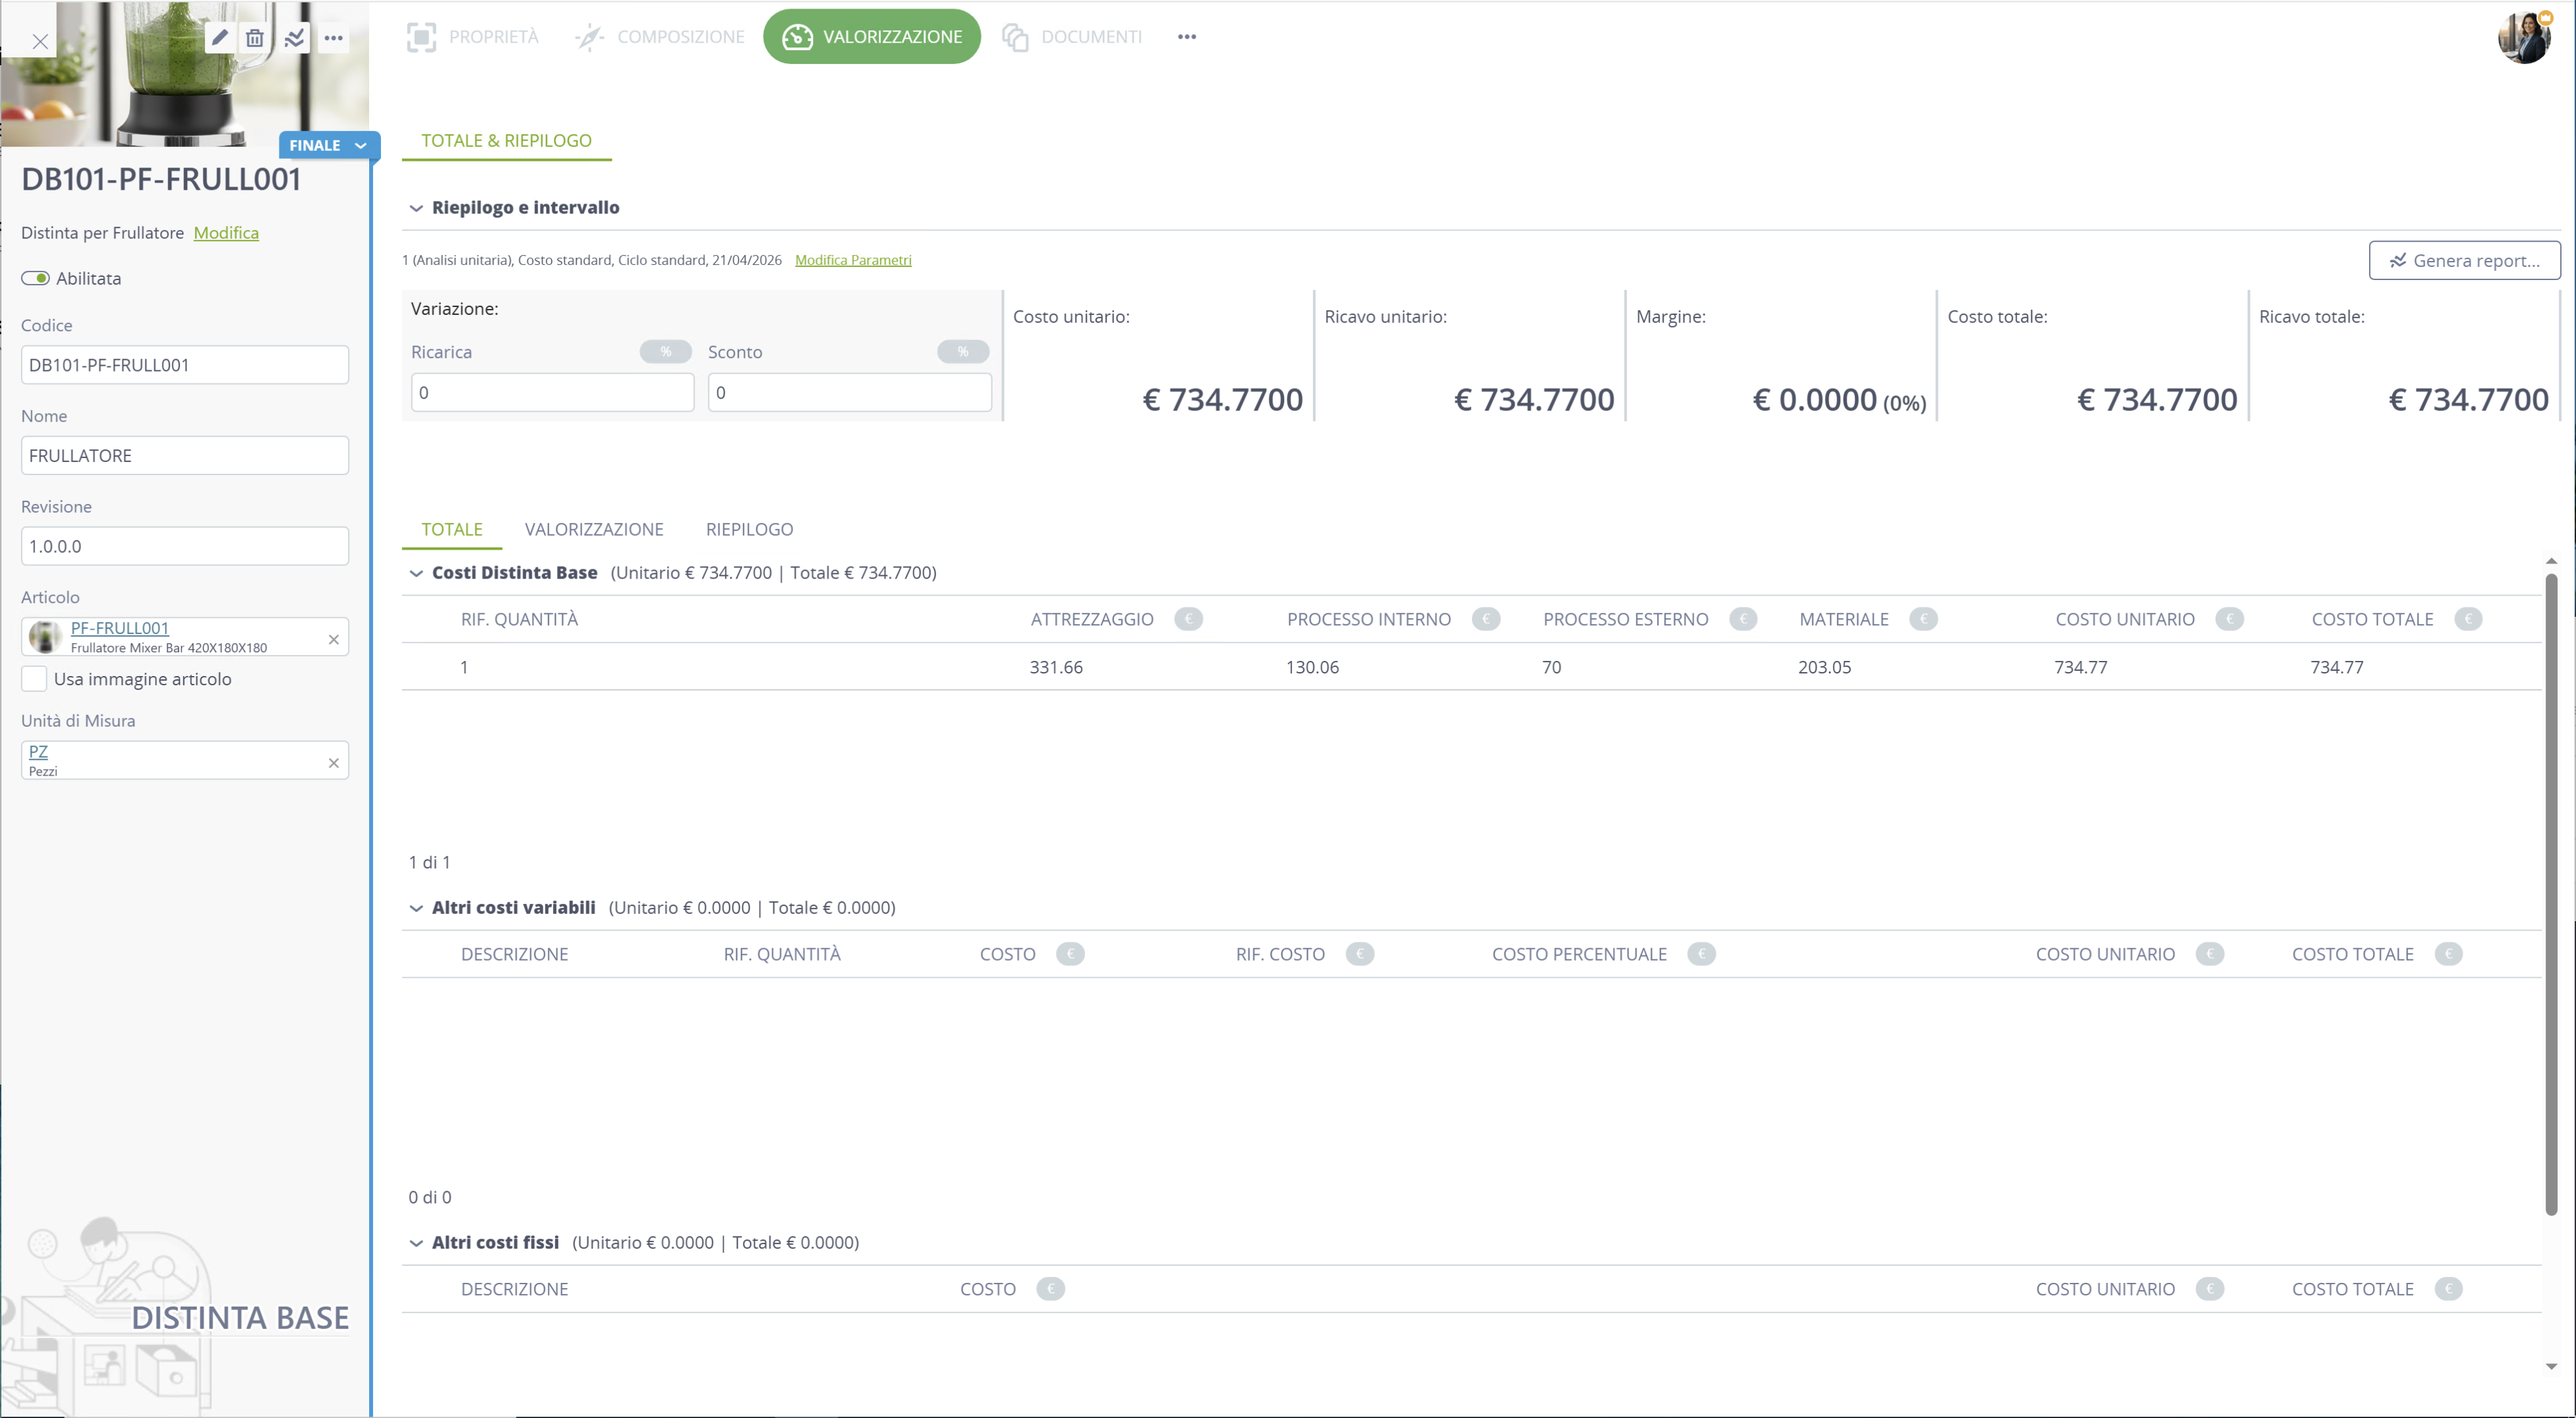This screenshot has width=2576, height=1418.
Task: Open the user profile avatar
Action: (x=2524, y=38)
